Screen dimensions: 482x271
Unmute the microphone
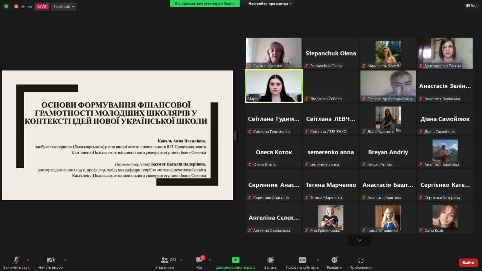pos(16,260)
